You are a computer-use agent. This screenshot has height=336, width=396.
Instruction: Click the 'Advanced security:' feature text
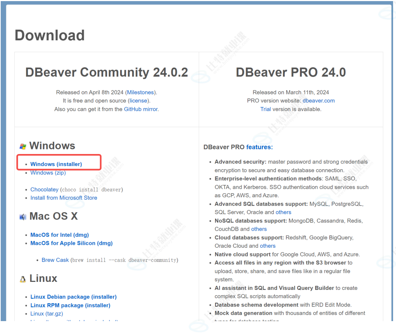(241, 162)
